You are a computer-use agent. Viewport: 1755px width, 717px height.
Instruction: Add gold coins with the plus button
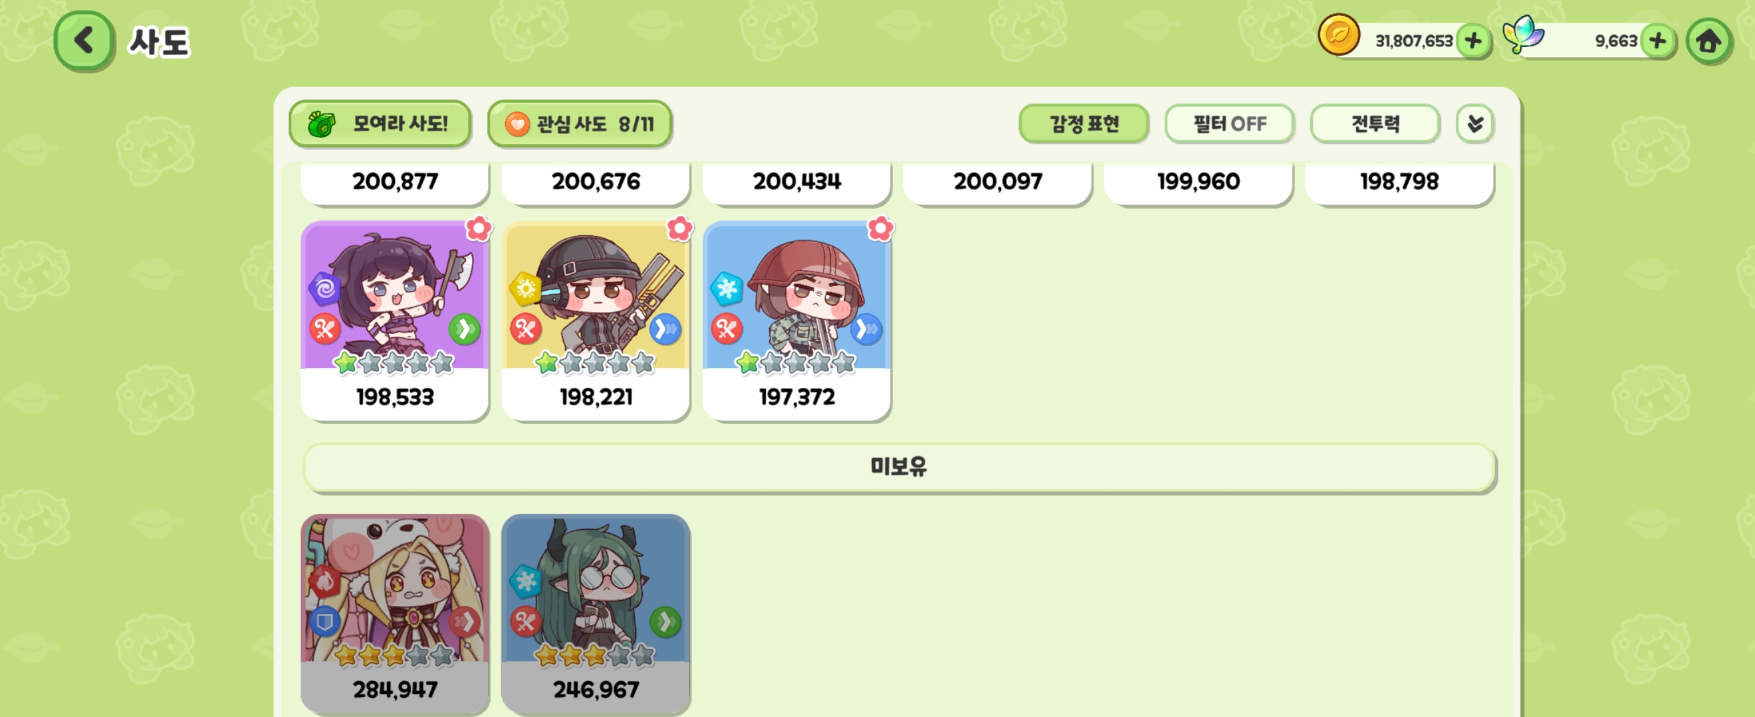[x=1472, y=40]
